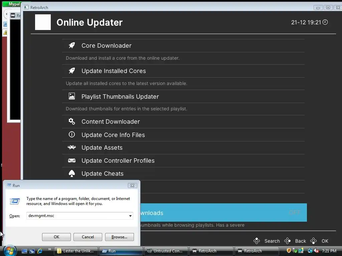342x256 pixels.
Task: Switch to second RetroArch taskbar button
Action: pos(257,251)
